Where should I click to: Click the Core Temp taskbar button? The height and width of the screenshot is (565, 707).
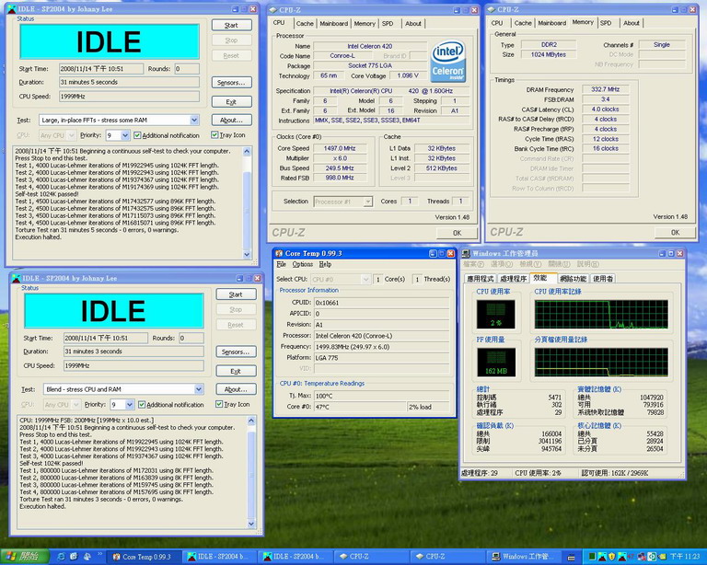(x=145, y=557)
